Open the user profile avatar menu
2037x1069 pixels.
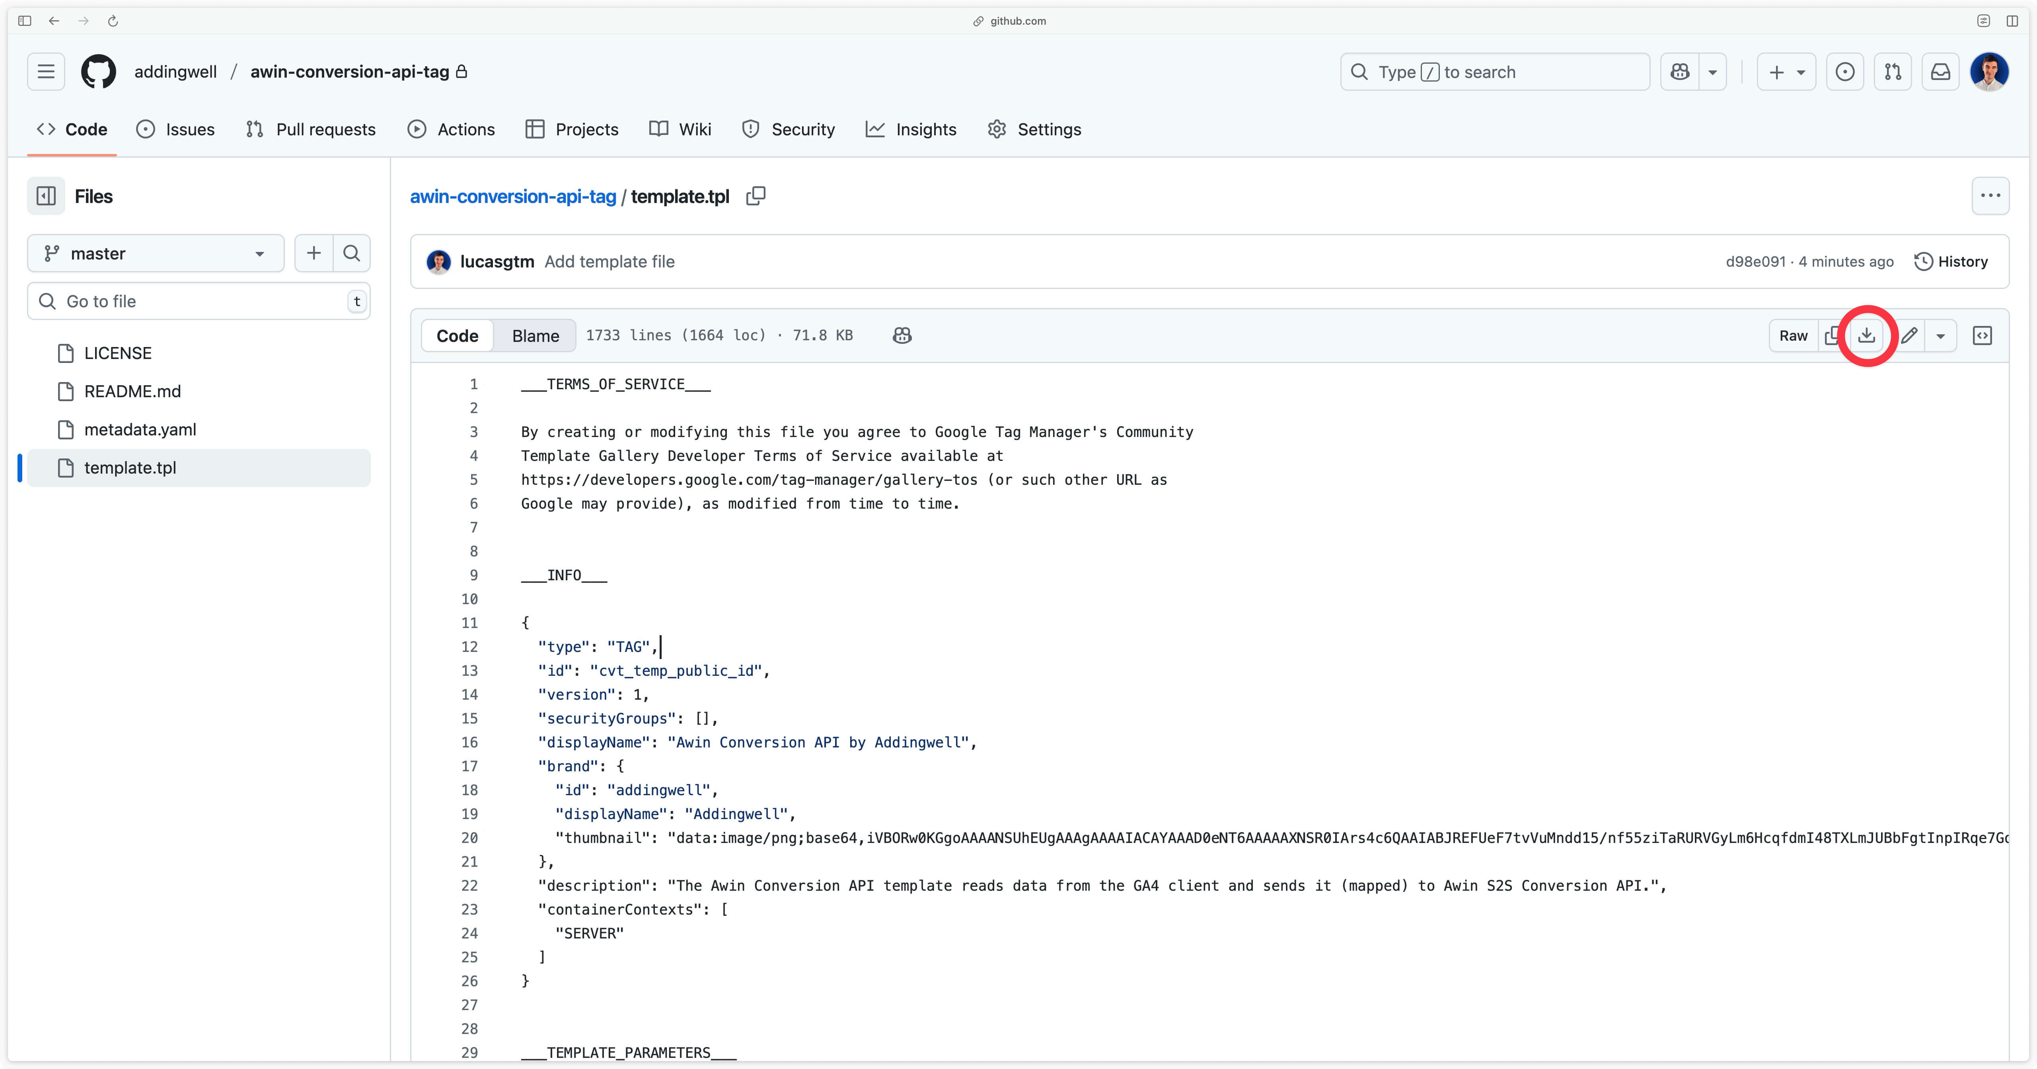click(x=1990, y=72)
